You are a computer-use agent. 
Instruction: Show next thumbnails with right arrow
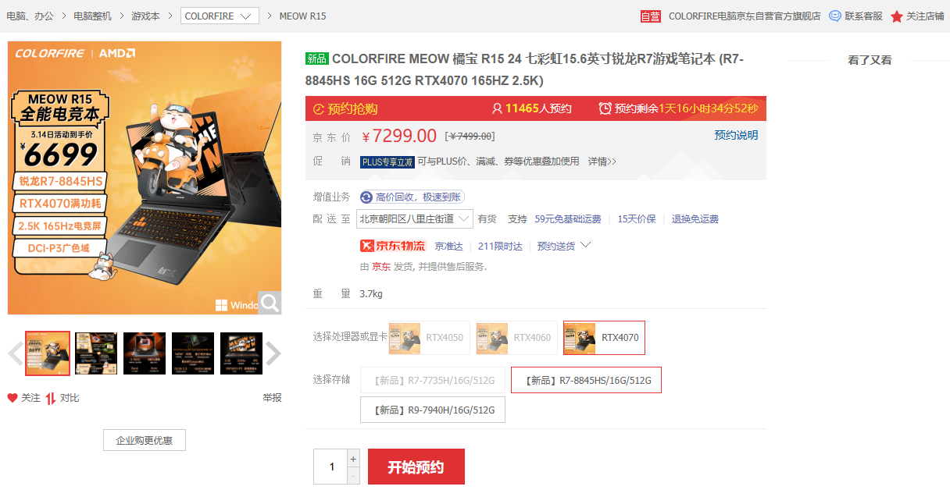(273, 353)
